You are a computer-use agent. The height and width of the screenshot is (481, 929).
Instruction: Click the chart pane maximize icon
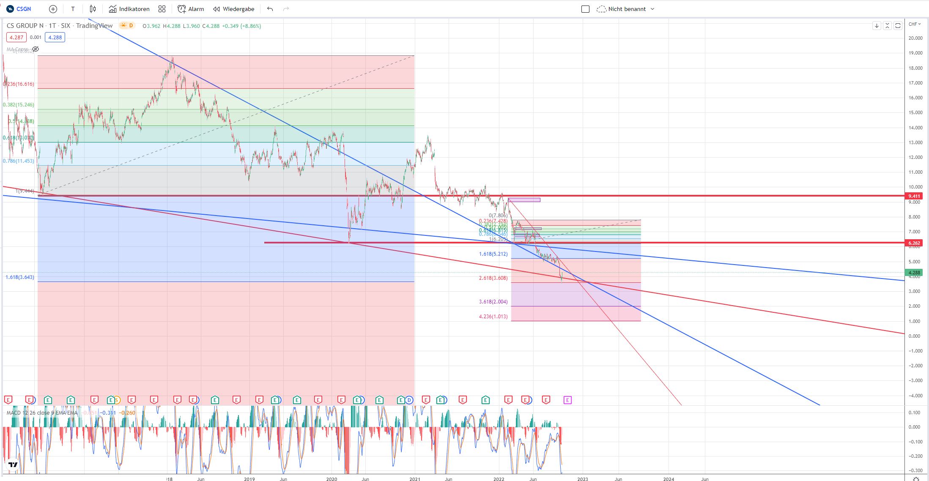(x=898, y=26)
